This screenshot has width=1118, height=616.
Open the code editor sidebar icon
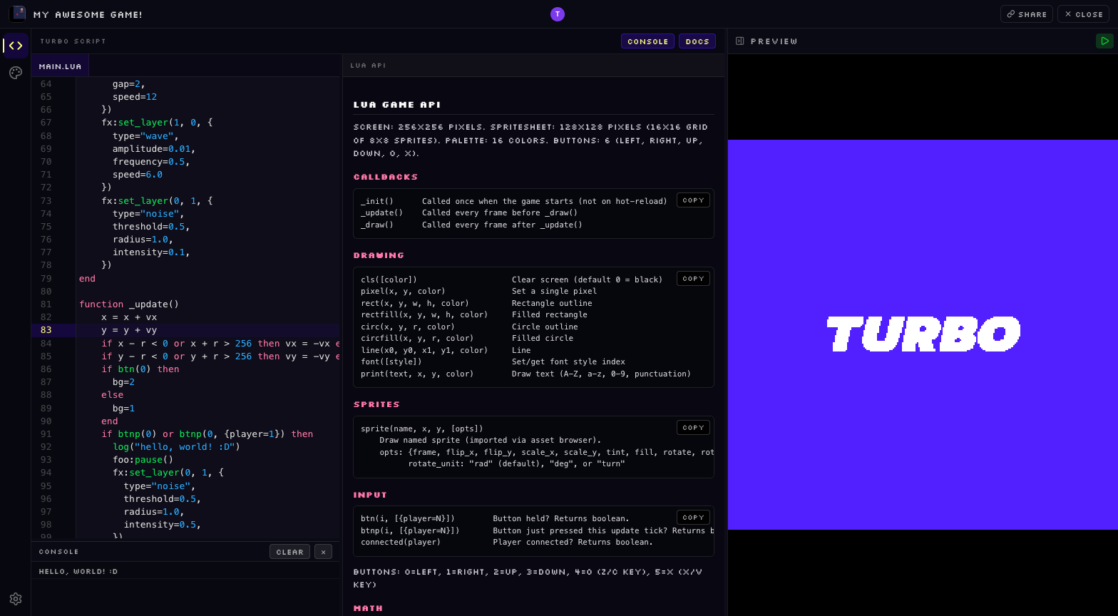pos(16,46)
